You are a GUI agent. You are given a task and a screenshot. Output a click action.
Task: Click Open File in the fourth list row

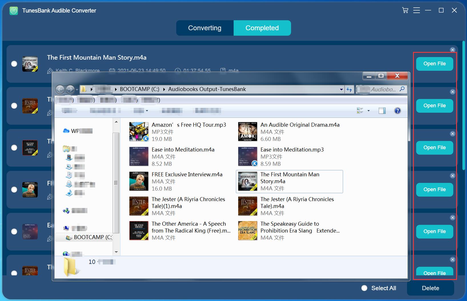(434, 189)
